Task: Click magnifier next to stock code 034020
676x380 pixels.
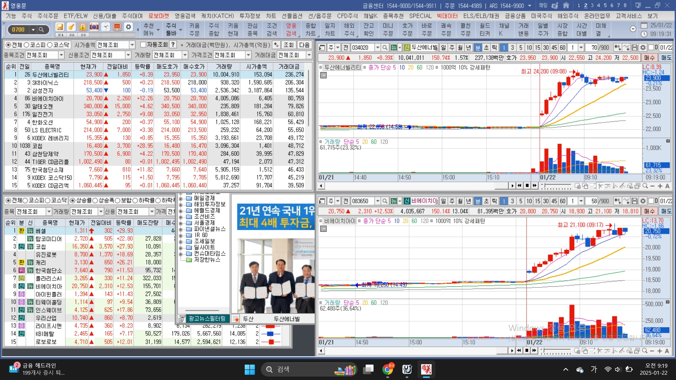Action: pyautogui.click(x=385, y=47)
